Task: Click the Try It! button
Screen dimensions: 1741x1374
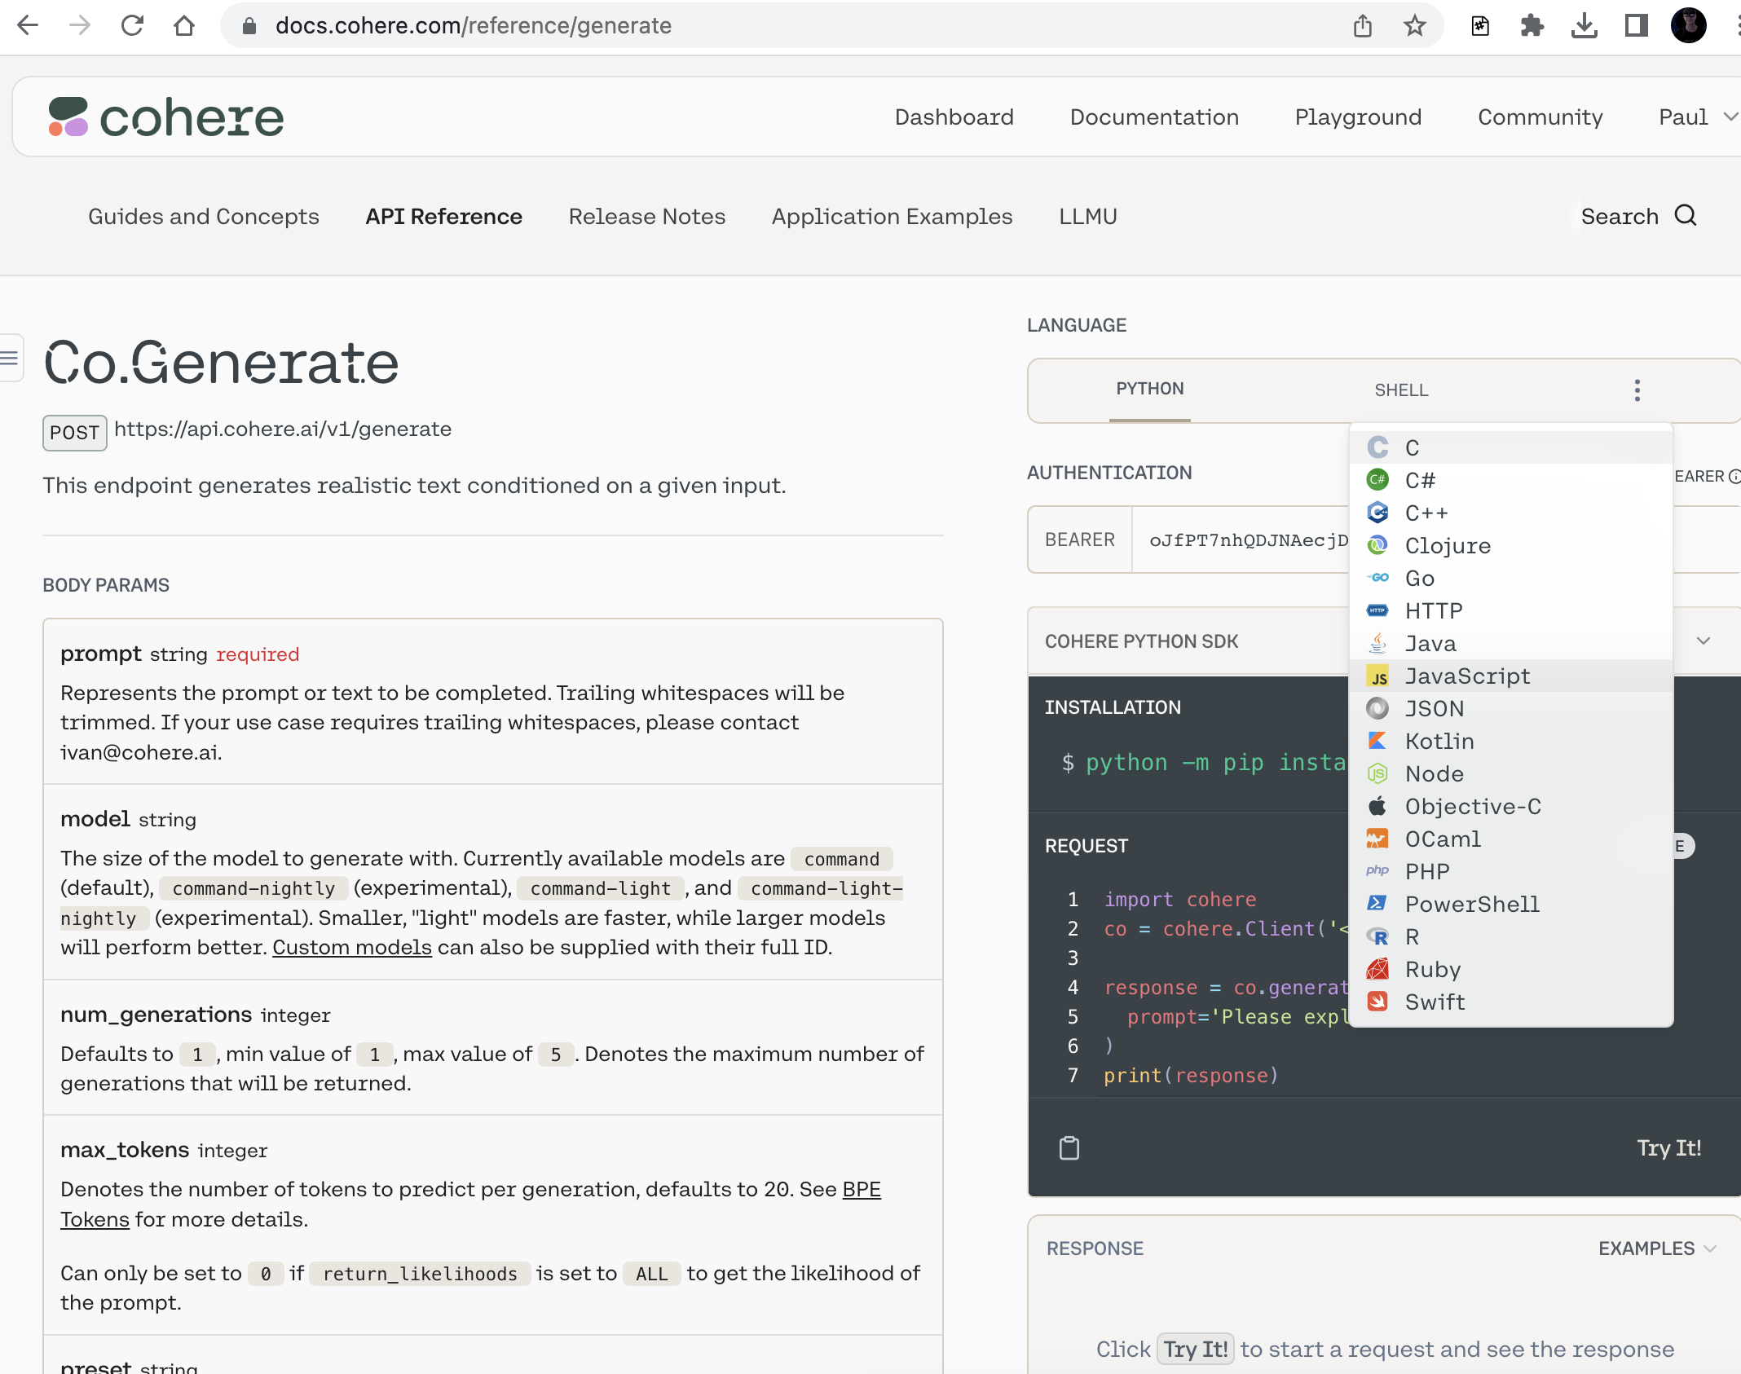Action: [x=1668, y=1148]
